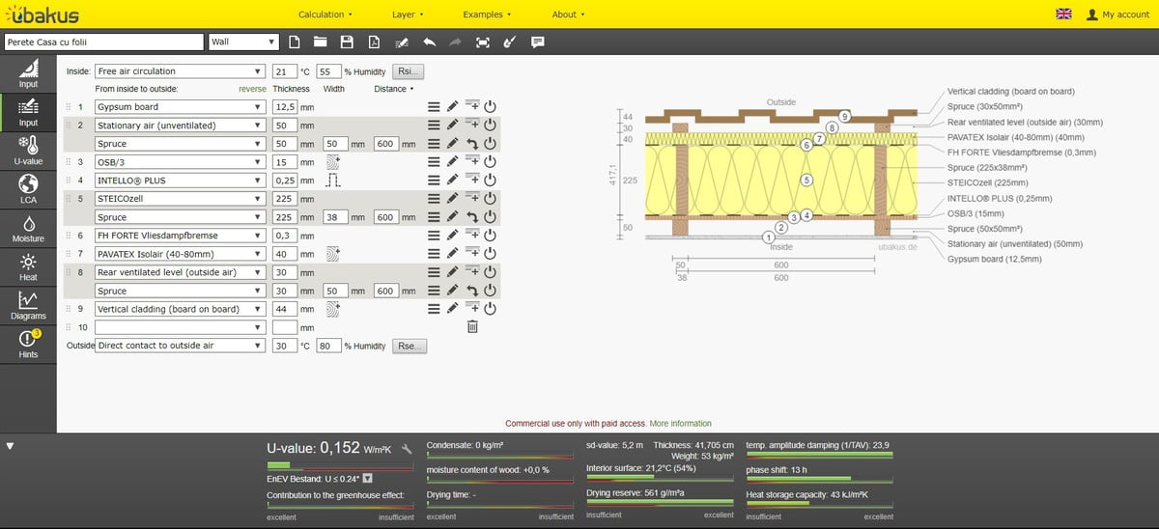Toggle power switch for STEICOzell layer
Screen dimensions: 1159x529
point(489,199)
